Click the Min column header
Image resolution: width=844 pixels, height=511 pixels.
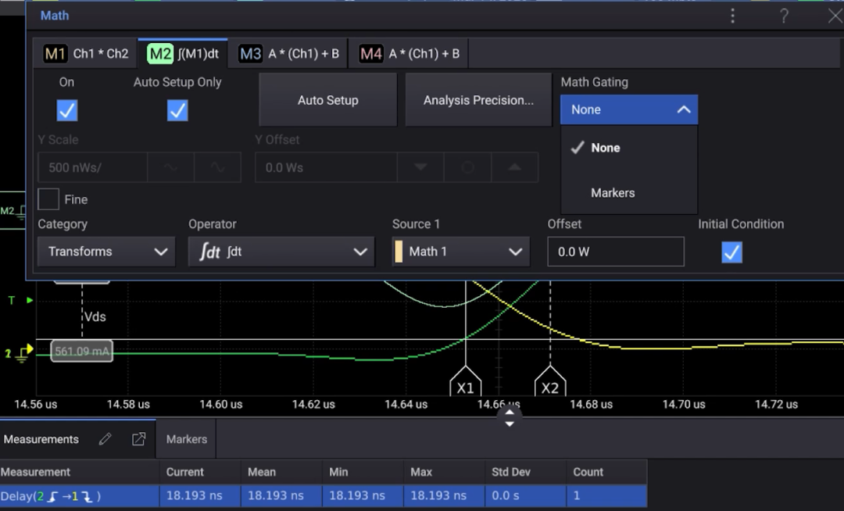(363, 472)
